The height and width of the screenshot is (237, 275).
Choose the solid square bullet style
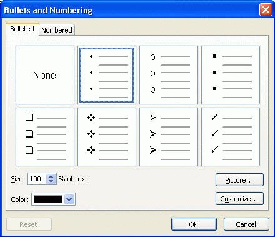pos(231,75)
